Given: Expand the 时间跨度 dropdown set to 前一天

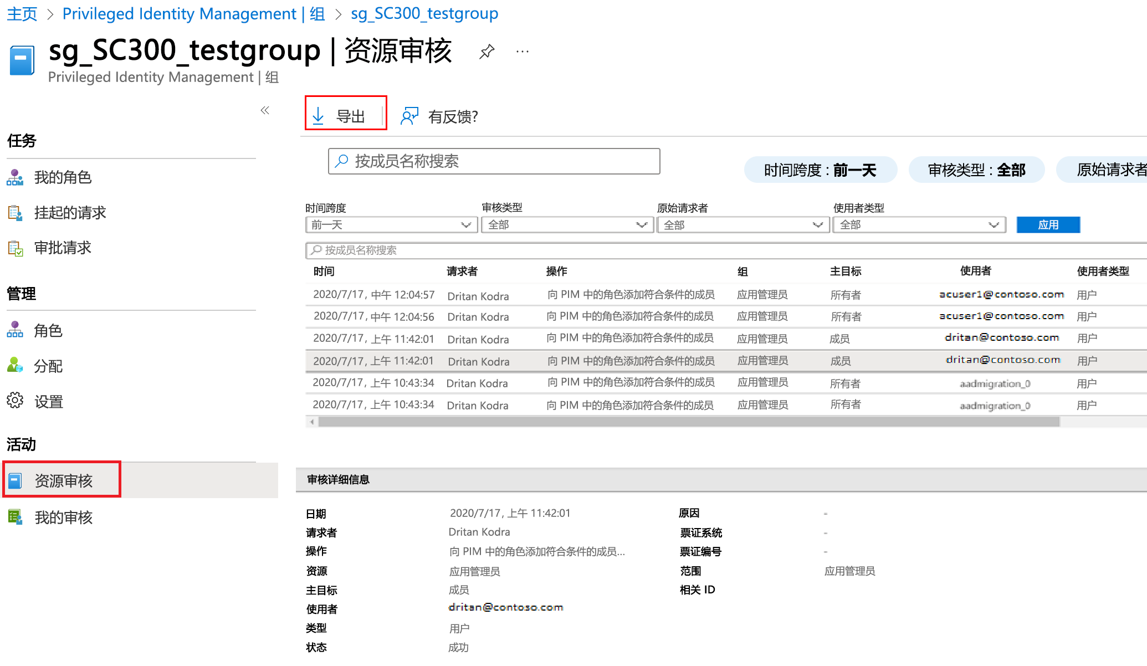Looking at the screenshot, I should pos(391,225).
